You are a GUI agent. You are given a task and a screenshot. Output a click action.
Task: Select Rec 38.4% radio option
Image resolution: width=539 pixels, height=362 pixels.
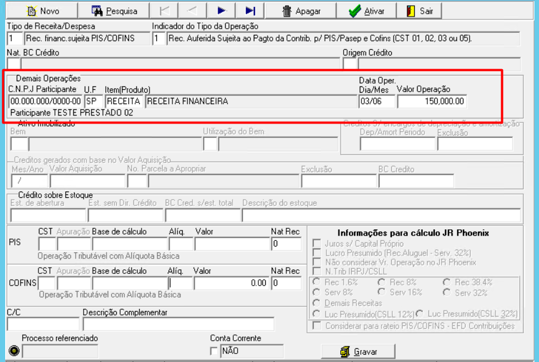[x=447, y=282]
